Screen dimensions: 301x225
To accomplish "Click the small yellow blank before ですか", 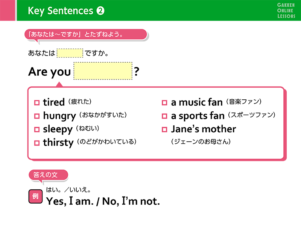I will click(x=70, y=53).
